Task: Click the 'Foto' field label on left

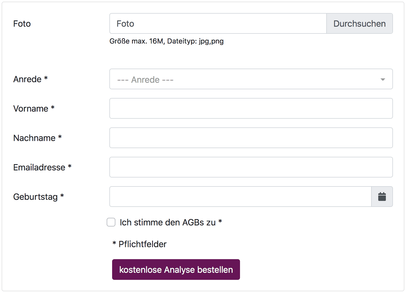Action: pyautogui.click(x=22, y=24)
